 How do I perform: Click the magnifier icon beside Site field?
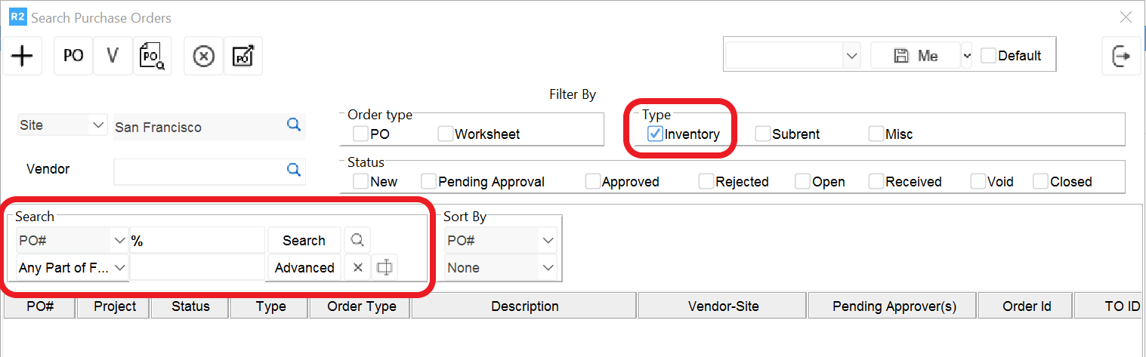[294, 125]
